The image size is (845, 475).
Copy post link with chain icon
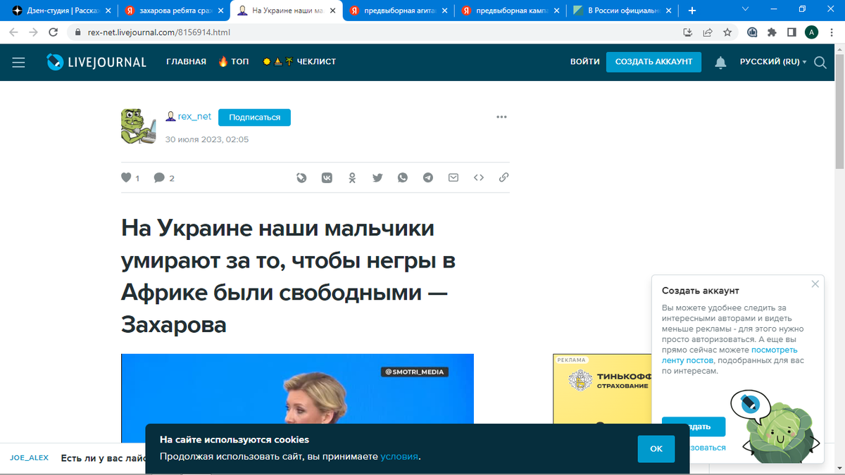coord(503,178)
